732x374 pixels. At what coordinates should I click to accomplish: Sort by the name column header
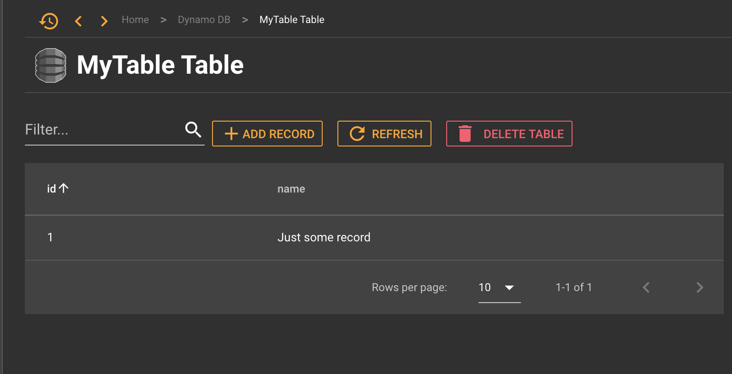[x=291, y=189]
